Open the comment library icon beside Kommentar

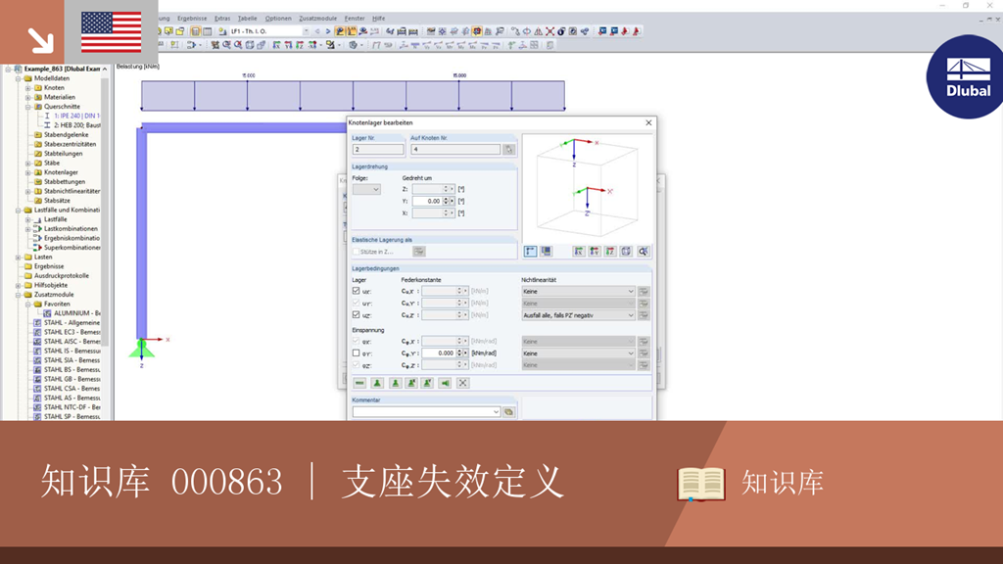click(508, 412)
